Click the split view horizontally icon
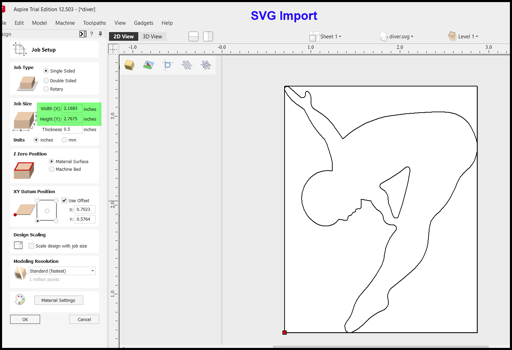 pyautogui.click(x=193, y=37)
